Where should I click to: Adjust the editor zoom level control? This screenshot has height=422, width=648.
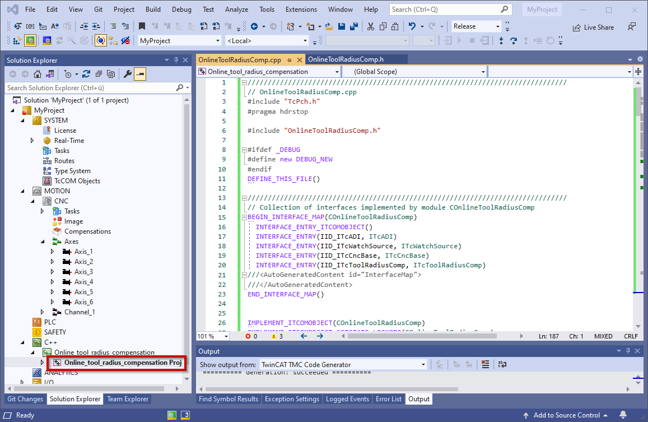212,336
